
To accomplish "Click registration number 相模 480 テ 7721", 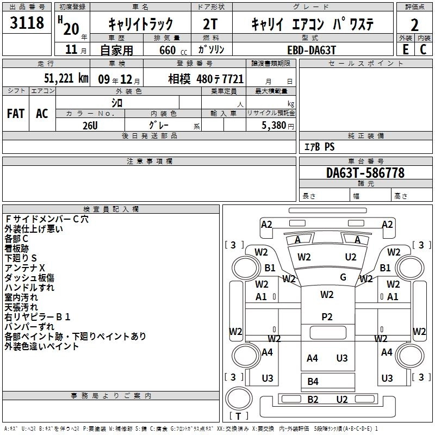I will (x=206, y=79).
